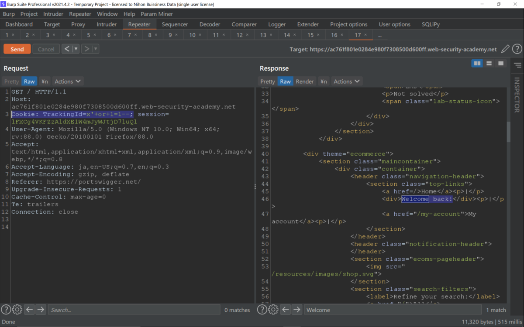
Task: Click the Target URL label
Action: pos(393,49)
